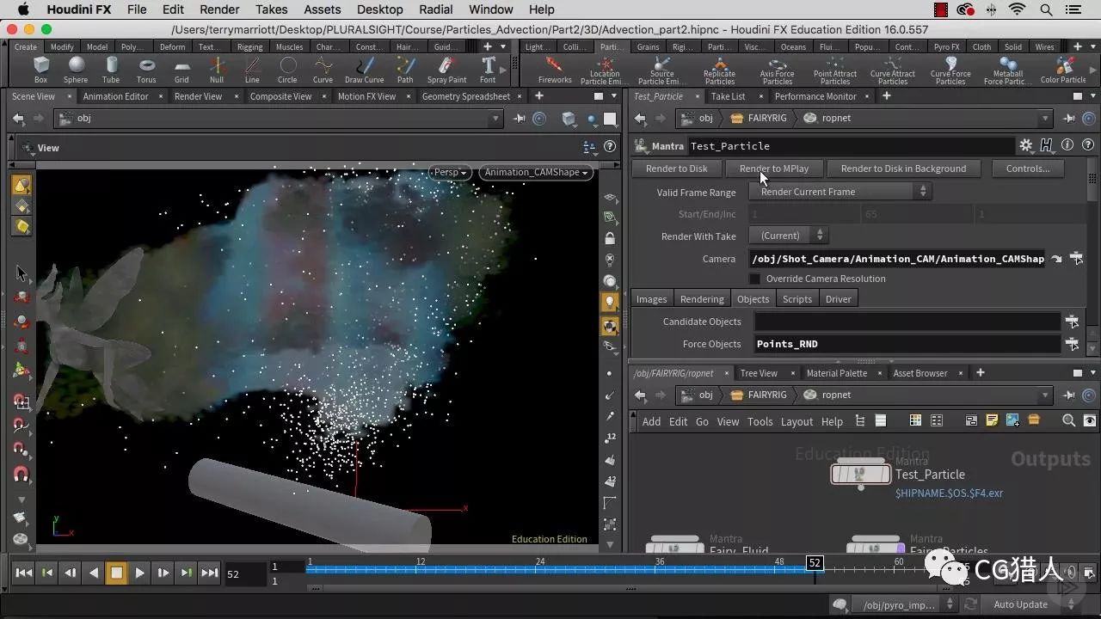Create a Sphere from the shelf
1101x619 pixels.
click(76, 70)
